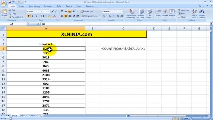Switch to the Insert ribbon tab

(22, 6)
